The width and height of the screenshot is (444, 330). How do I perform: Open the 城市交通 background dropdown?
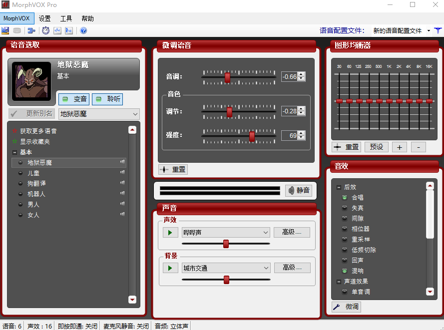(x=226, y=268)
